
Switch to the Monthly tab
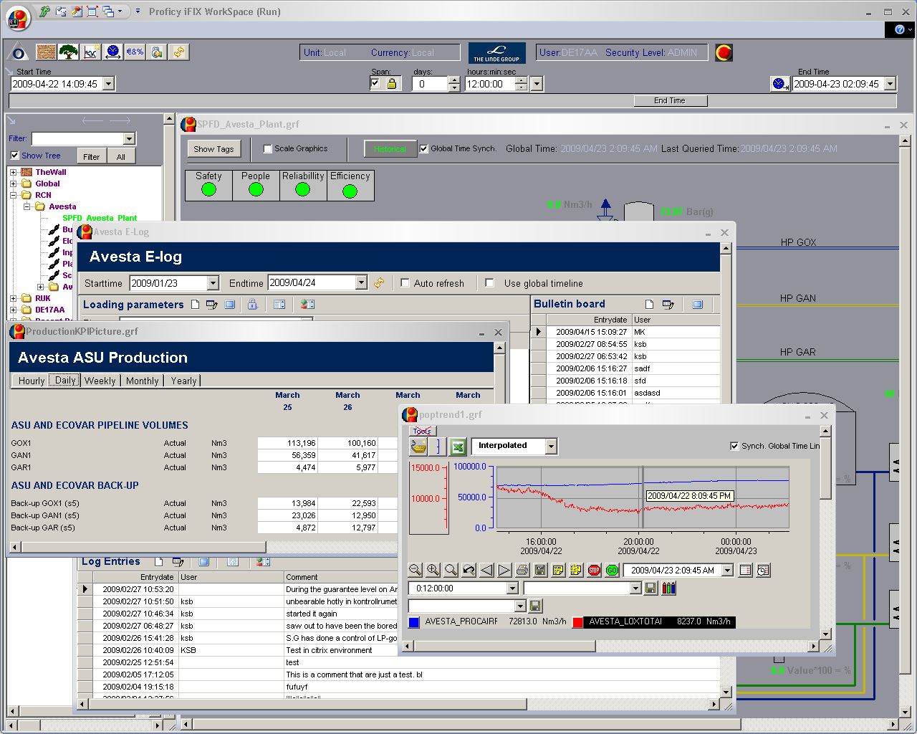[x=143, y=381]
